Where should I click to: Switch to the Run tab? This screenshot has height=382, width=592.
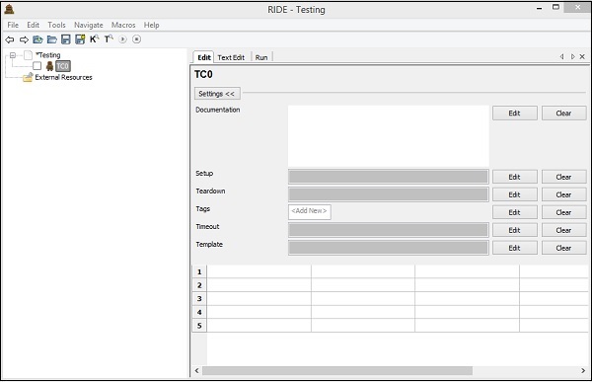point(261,57)
